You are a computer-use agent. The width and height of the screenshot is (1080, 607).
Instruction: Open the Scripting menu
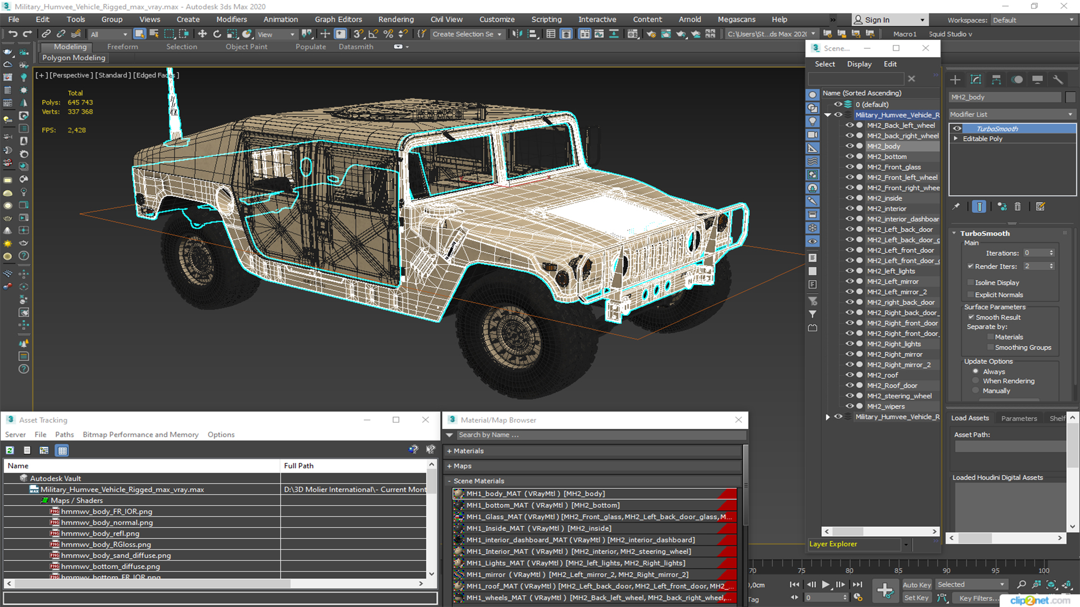[x=546, y=19]
